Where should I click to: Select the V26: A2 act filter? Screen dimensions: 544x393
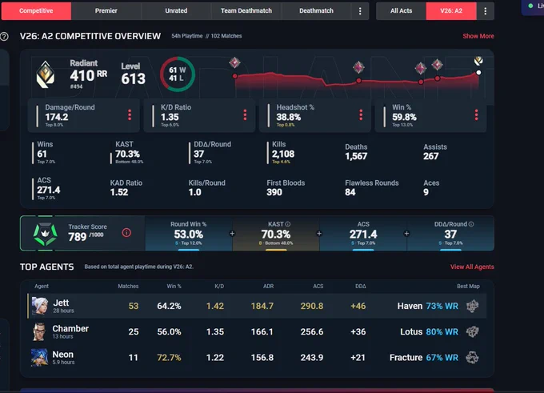451,10
